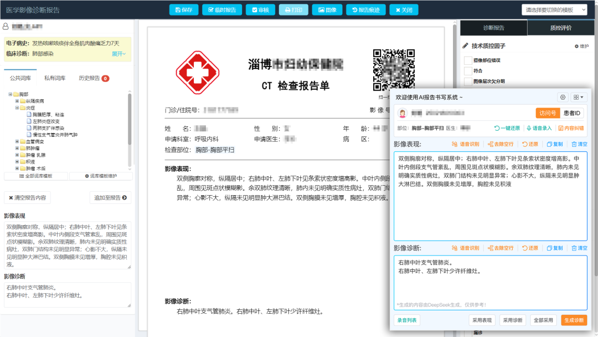Click 清空 trash icon in 影像诊断 section
Screen dimensions: 598x337
click(579, 248)
